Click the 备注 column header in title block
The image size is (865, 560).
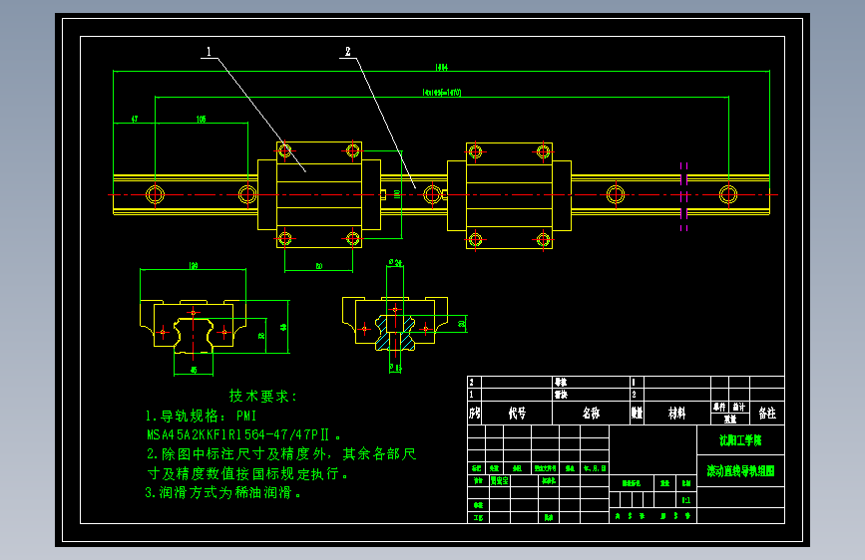(767, 413)
